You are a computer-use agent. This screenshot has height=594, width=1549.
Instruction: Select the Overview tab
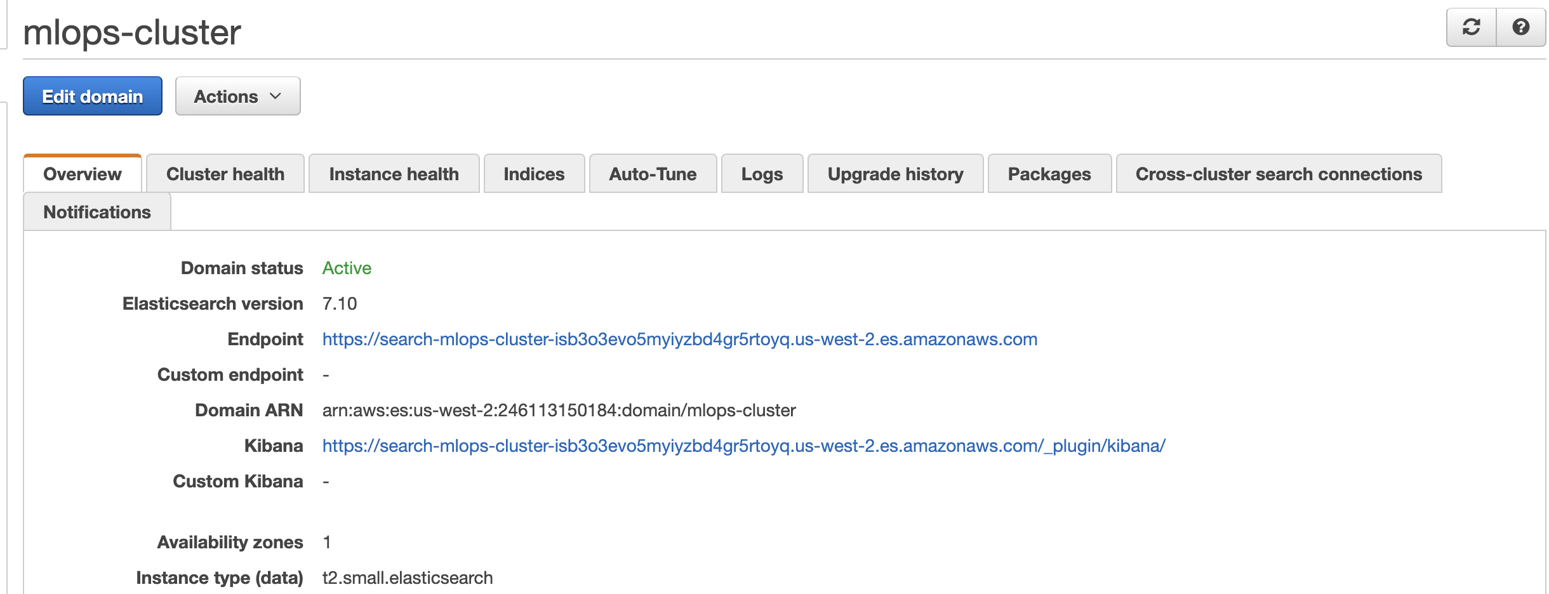pos(83,174)
